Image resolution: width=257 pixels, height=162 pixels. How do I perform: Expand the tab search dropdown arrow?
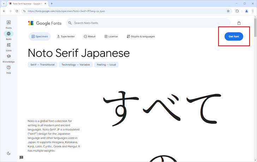[4, 4]
